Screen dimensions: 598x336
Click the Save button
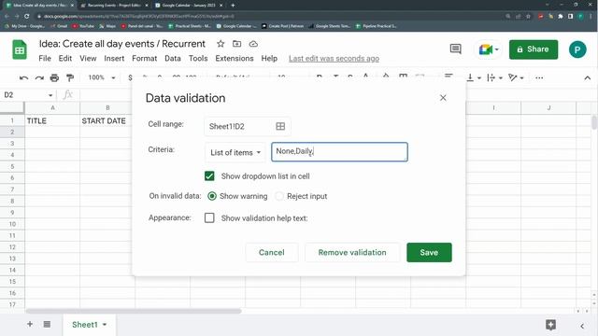429,252
